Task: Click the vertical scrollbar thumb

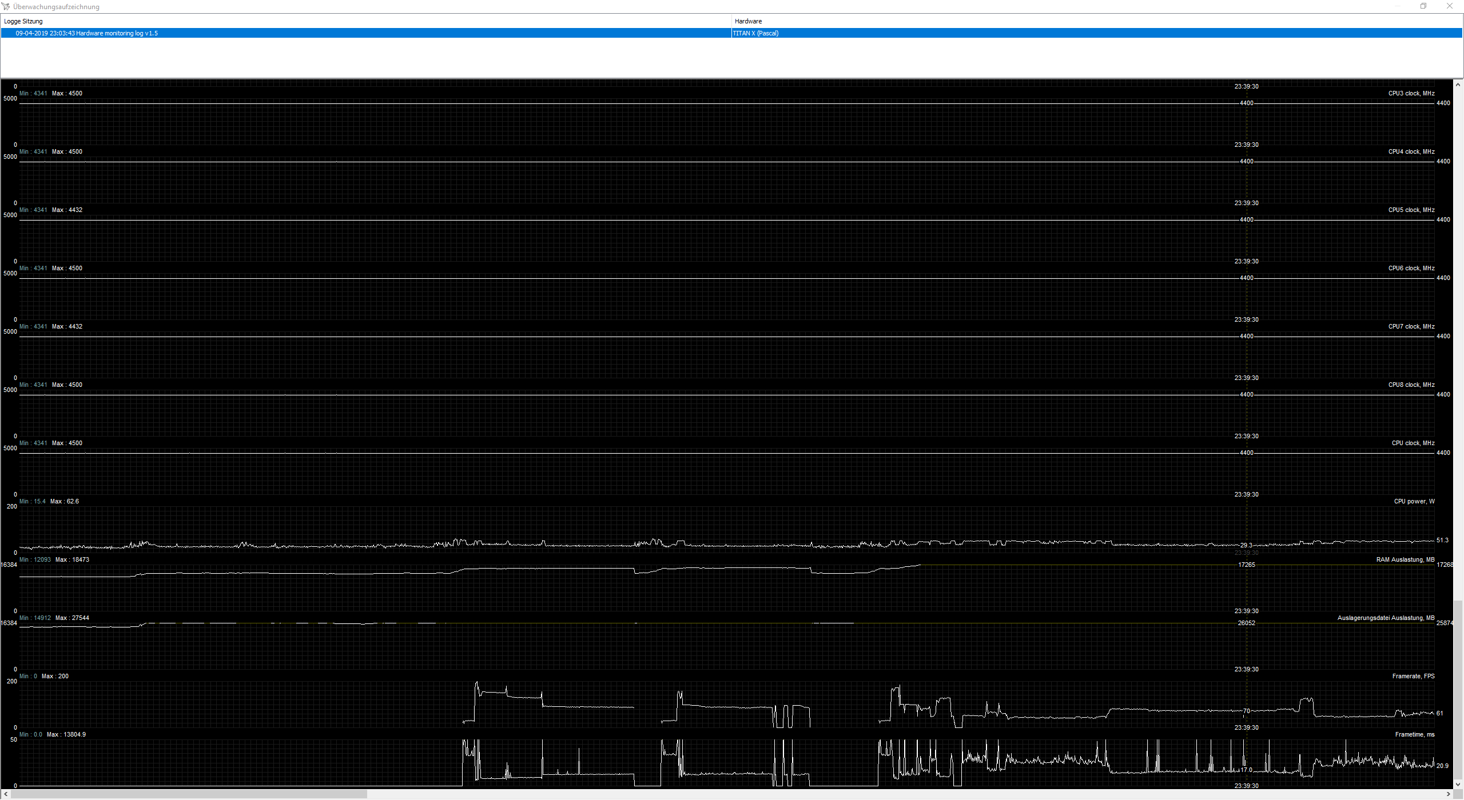Action: click(1458, 689)
